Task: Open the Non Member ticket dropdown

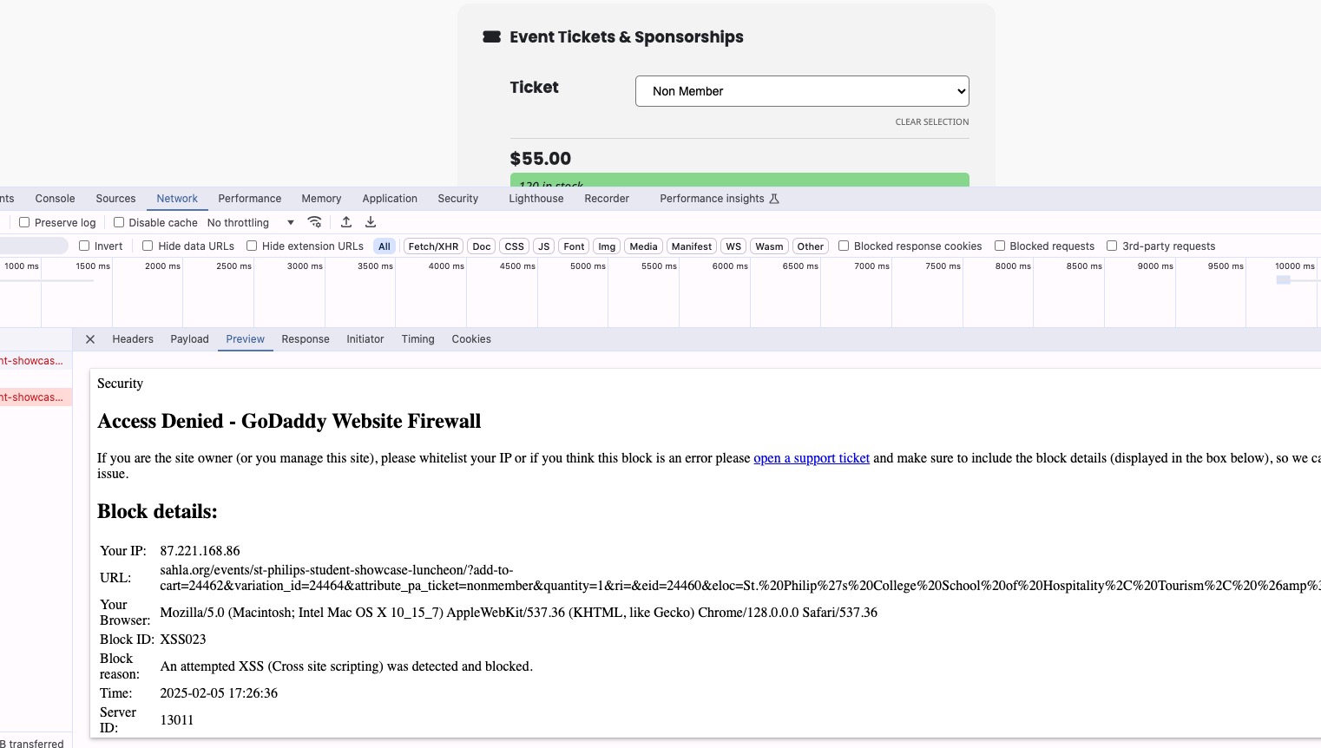Action: [x=802, y=91]
